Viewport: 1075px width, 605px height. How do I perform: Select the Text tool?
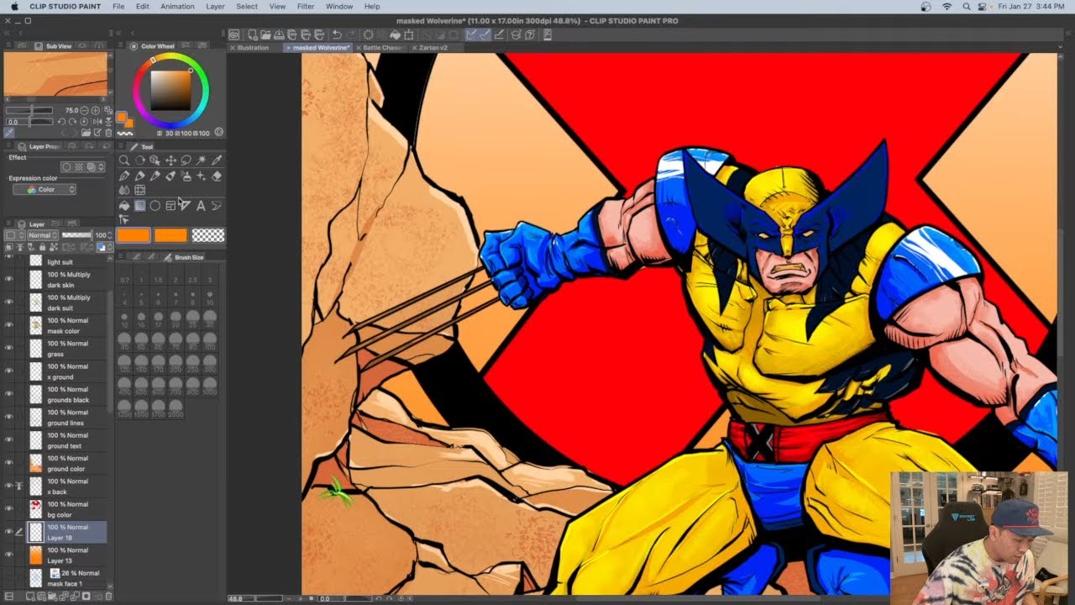point(202,205)
